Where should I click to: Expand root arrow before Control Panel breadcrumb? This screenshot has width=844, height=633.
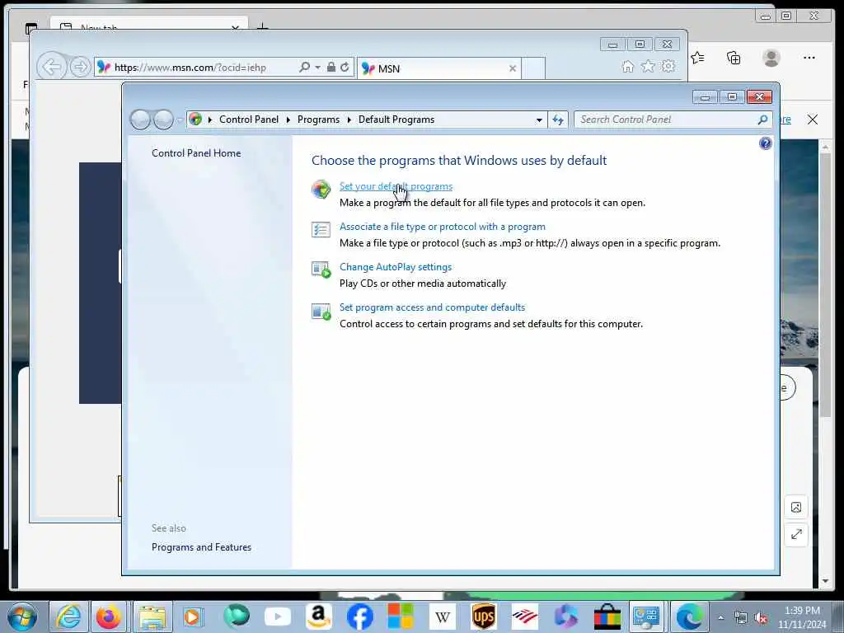coord(210,120)
